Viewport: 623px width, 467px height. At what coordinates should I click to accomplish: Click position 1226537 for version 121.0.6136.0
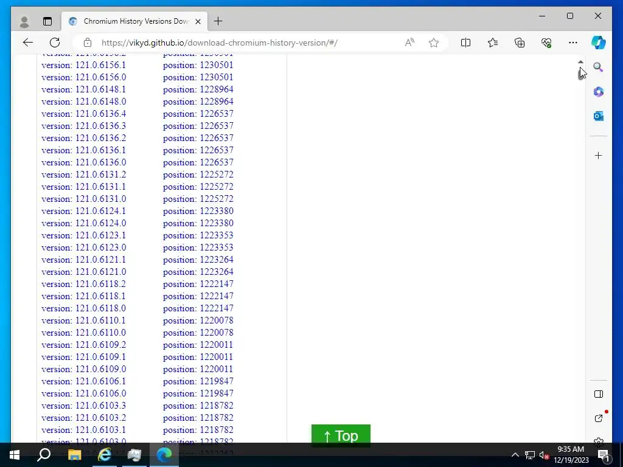click(198, 162)
